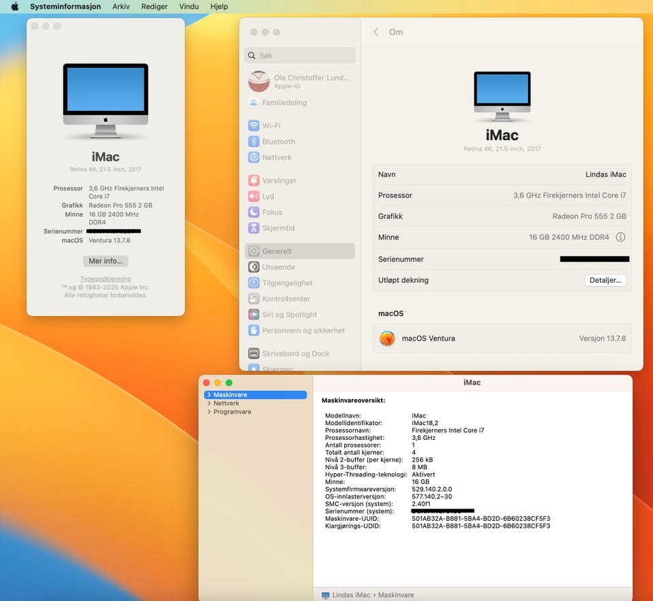The image size is (653, 601).
Task: Click the 577.140.2~30 OS loader value
Action: [x=432, y=496]
